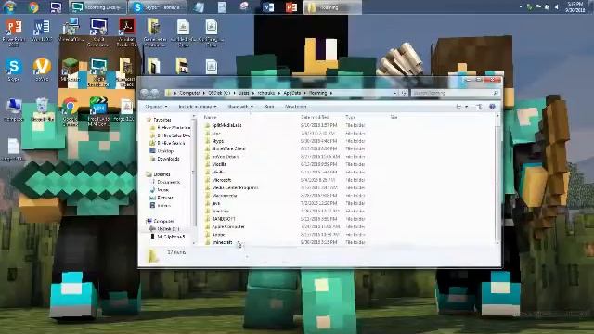
Task: Refresh the Roaming folder view
Action: pyautogui.click(x=404, y=93)
